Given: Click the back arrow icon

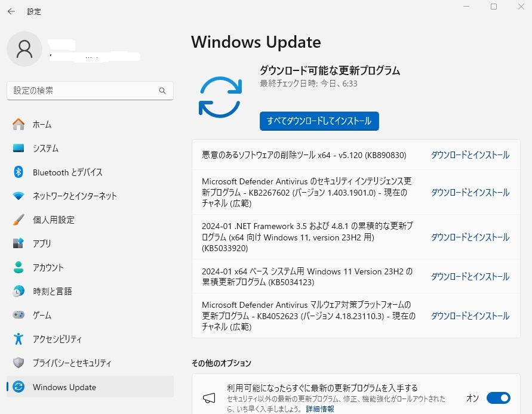Looking at the screenshot, I should point(11,11).
